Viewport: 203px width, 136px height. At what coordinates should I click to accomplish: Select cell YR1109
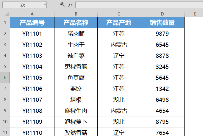pyautogui.click(x=32, y=122)
